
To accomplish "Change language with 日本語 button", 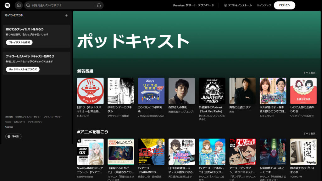I will point(13,136).
